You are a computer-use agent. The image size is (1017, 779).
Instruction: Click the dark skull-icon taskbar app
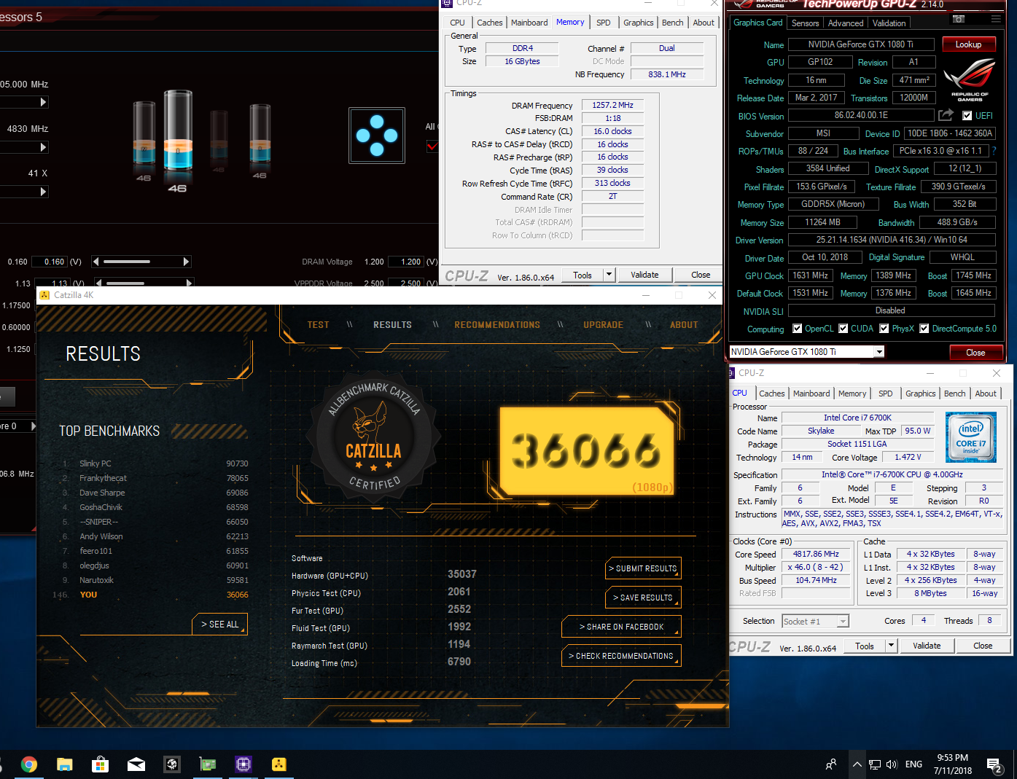172,764
